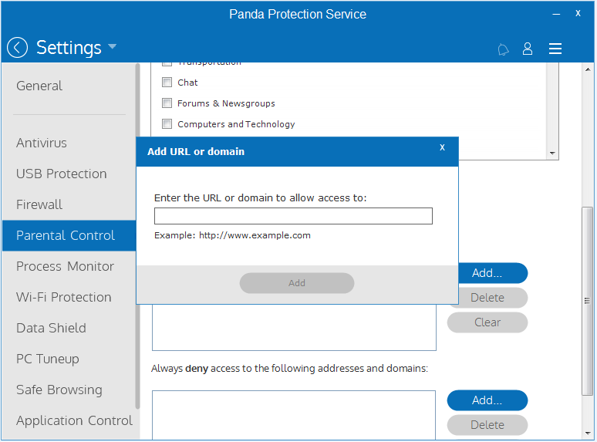This screenshot has height=442, width=597.
Task: Open the Application Control section
Action: click(x=74, y=420)
